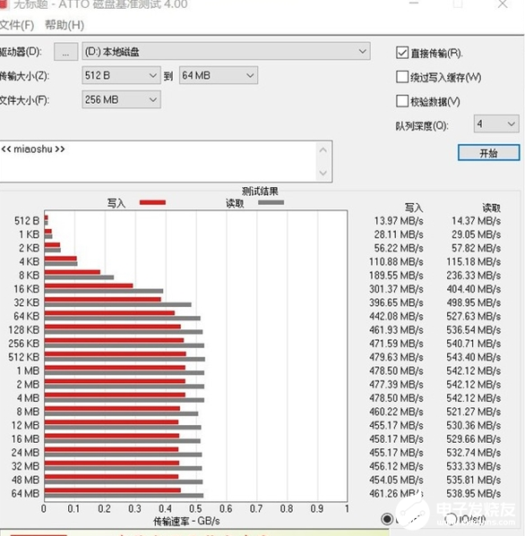525x536 pixels.
Task: Click the 535.81 MB/s read value
Action: tap(474, 480)
